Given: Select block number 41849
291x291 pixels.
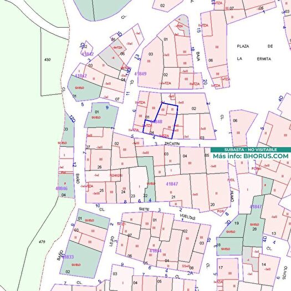Looking at the screenshot, I should [140, 74].
